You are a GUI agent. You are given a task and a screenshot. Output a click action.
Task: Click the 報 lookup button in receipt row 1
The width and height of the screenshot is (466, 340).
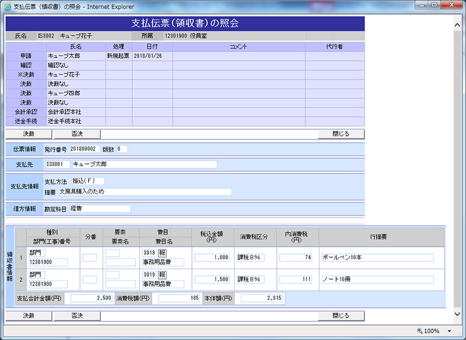(x=162, y=253)
